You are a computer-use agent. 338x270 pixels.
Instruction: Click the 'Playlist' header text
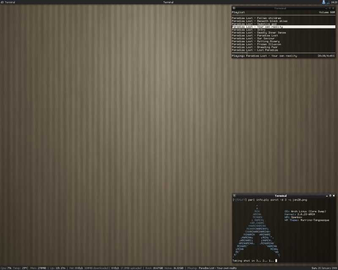[238, 13]
